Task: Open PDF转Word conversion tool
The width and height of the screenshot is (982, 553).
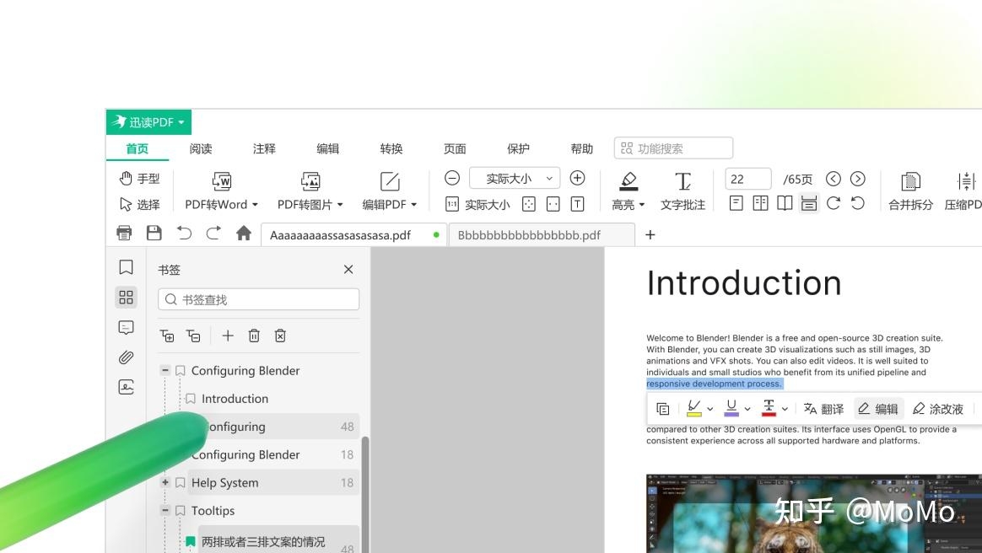Action: (x=221, y=191)
